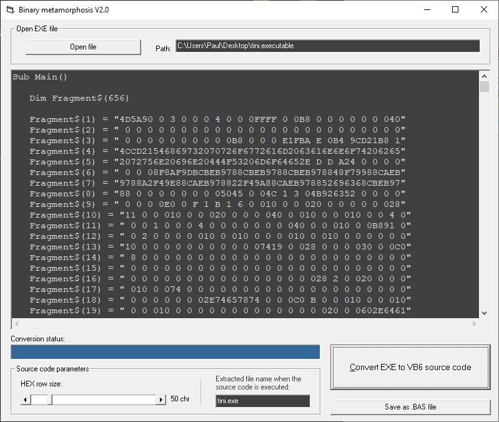Viewport: 499px width, 422px height.
Task: Click the extracted file name field tini.exe
Action: 262,401
